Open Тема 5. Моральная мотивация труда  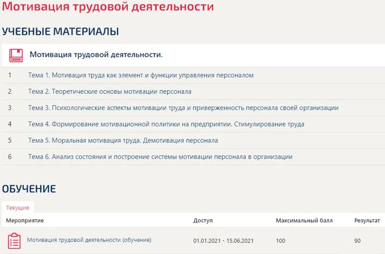pos(123,140)
